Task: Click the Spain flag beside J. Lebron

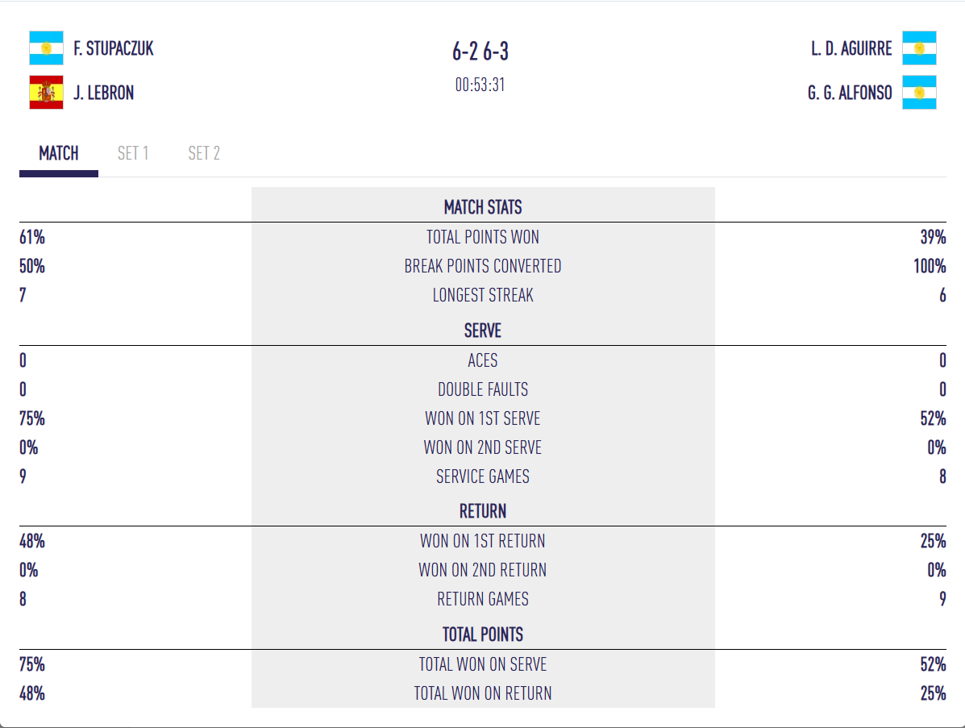Action: pyautogui.click(x=46, y=92)
